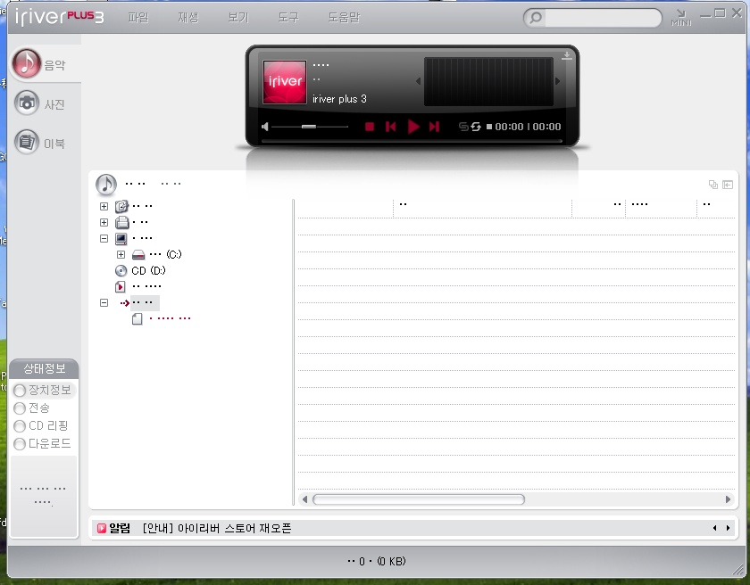750x585 pixels.
Task: Expand the second tree node with printer icon
Action: tap(104, 223)
